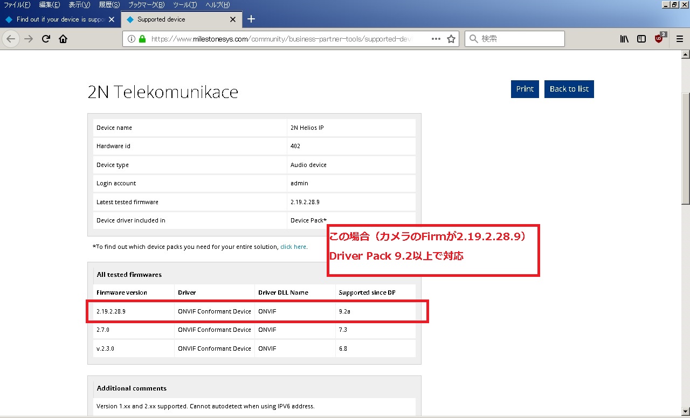Image resolution: width=690 pixels, height=418 pixels.
Task: Open the Library bookmarks panel
Action: pos(624,39)
